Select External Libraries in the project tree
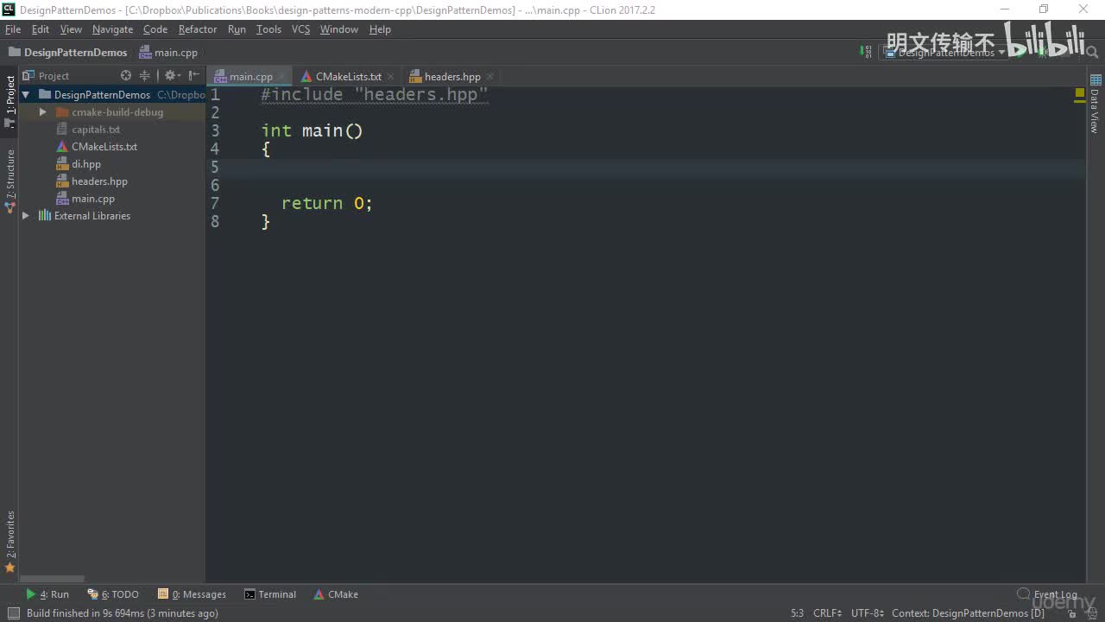Screen dimensions: 1105x622 pos(92,216)
